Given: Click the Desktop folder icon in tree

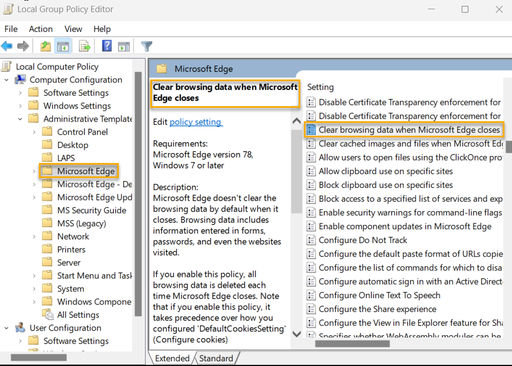Looking at the screenshot, I should [48, 144].
